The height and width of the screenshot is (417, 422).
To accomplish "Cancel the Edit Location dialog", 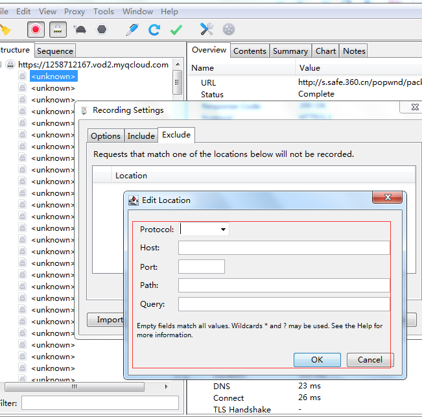I will coord(370,360).
